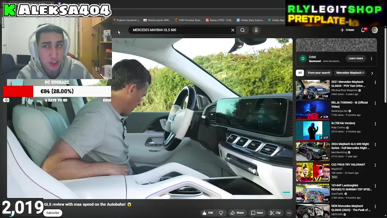
Task: Click the Orbit sponsored ad banner image
Action: [x=336, y=45]
